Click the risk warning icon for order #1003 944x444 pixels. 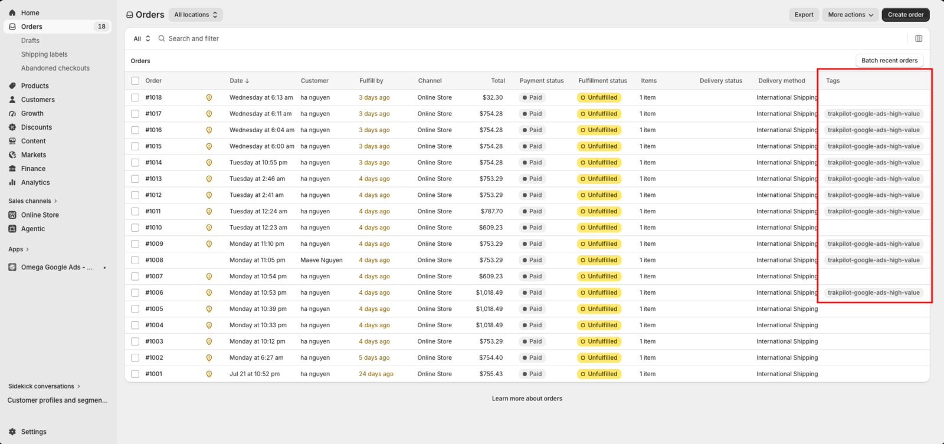pos(209,341)
